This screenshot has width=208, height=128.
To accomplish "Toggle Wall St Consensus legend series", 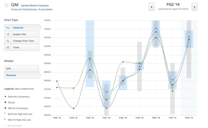I will coord(18,108).
